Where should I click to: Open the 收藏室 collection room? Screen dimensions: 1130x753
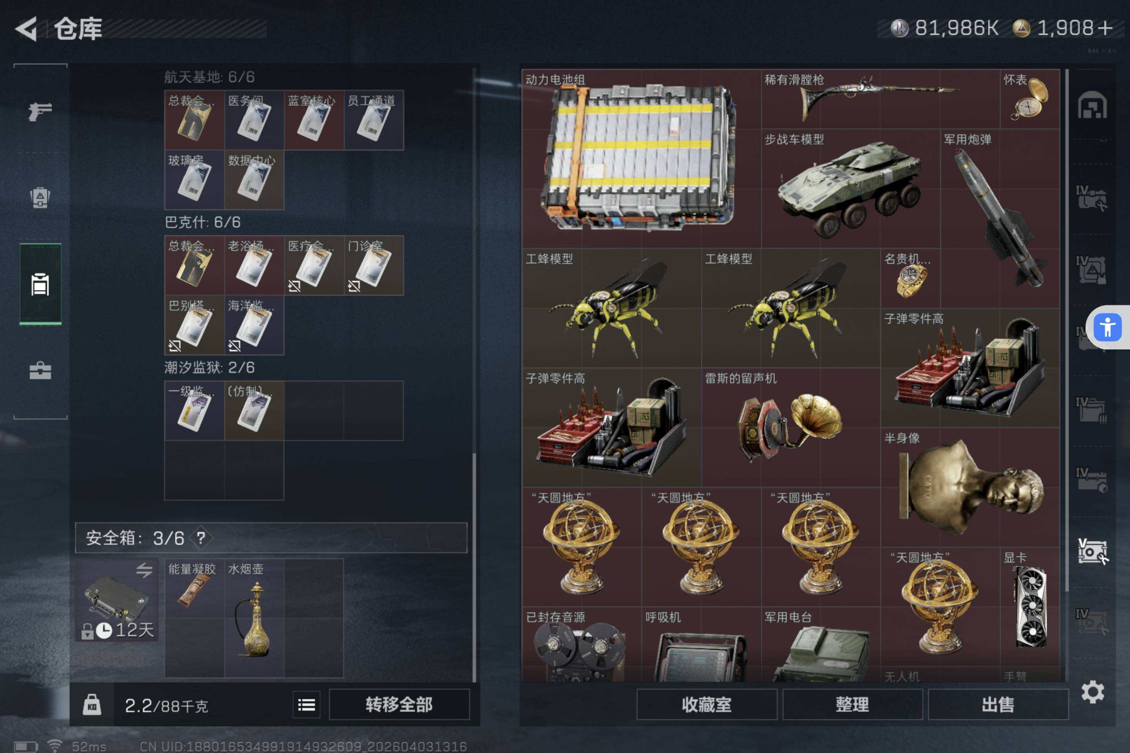pos(707,704)
